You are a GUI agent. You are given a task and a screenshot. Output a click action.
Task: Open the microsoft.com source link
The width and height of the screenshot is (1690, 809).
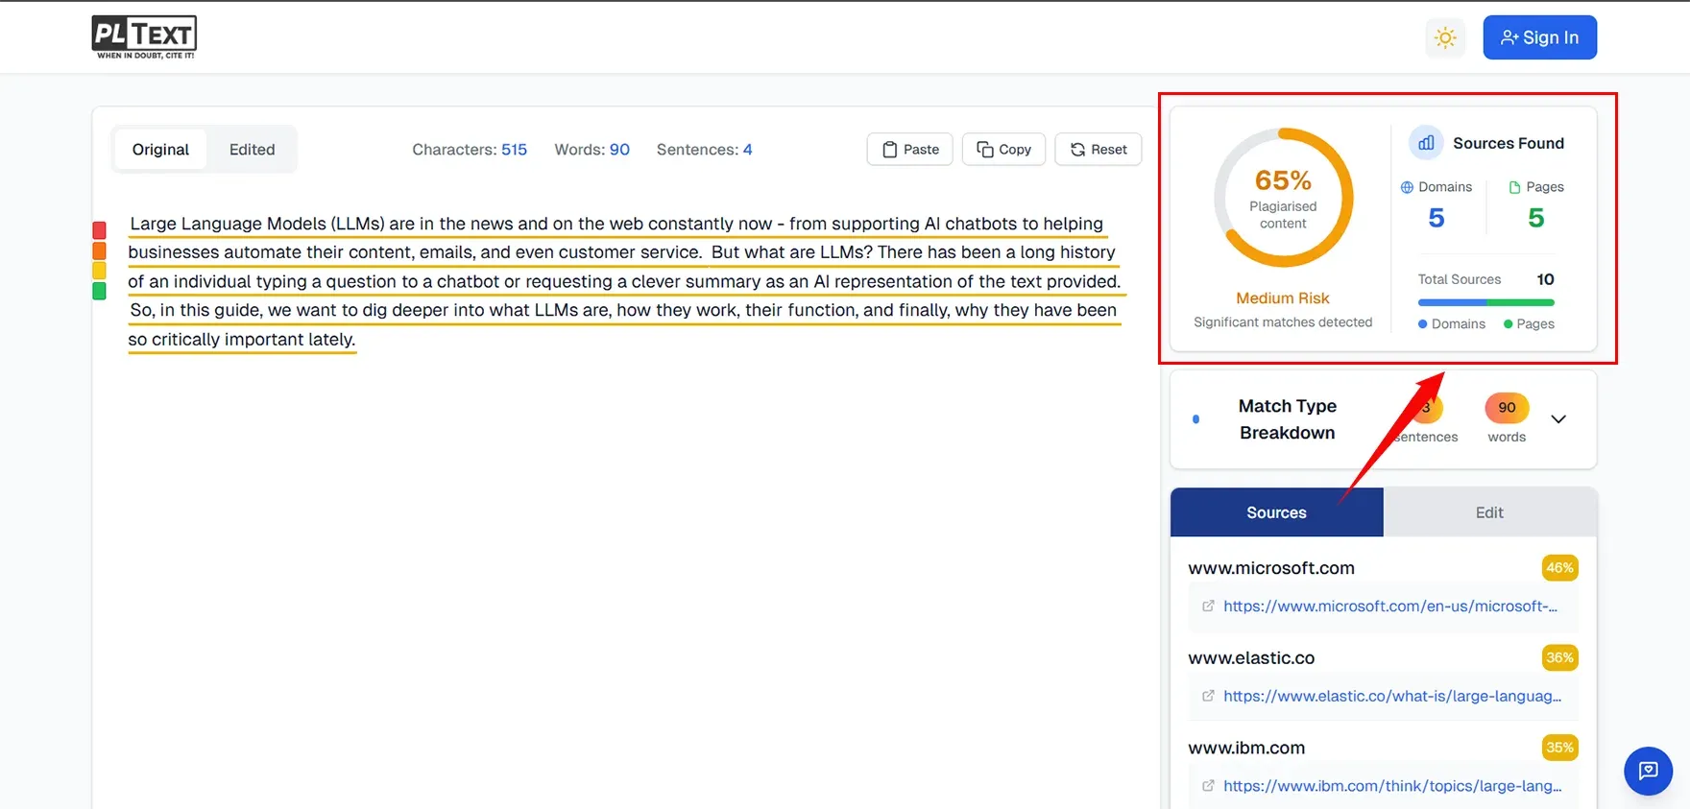pos(1389,607)
